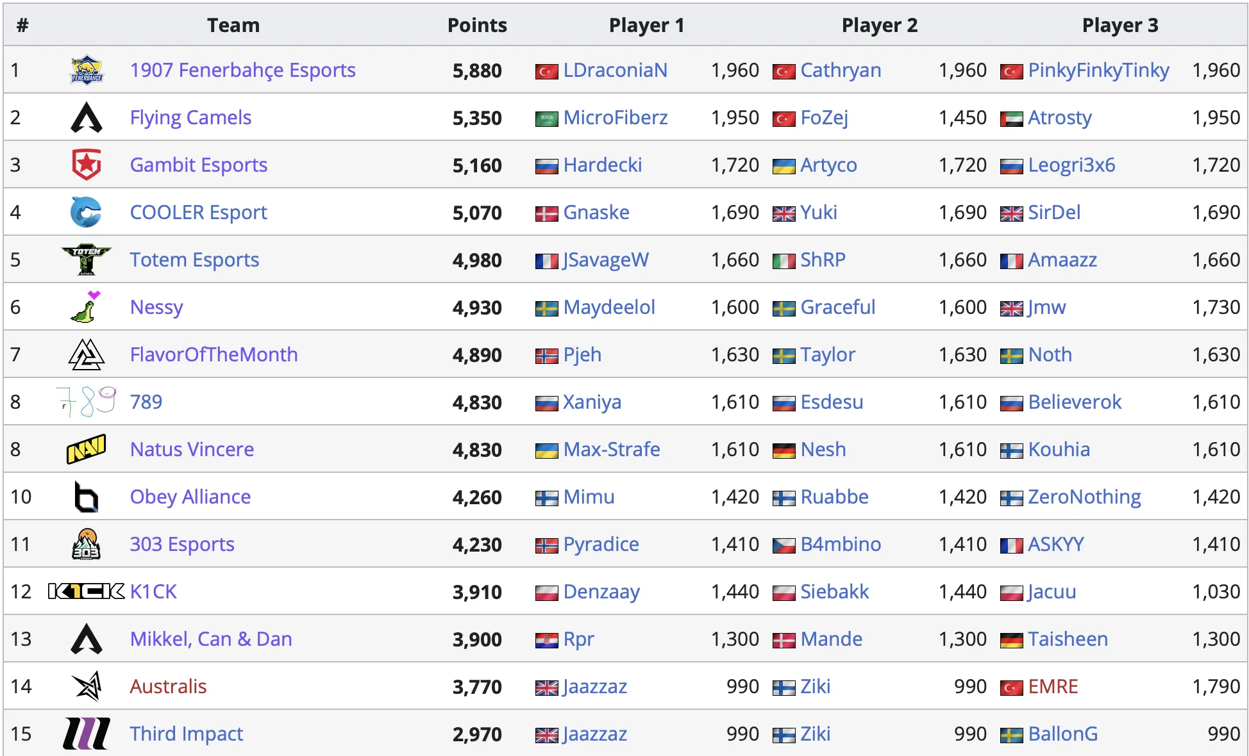Click the Third Impact purple logo
This screenshot has width=1249, height=756.
[87, 734]
